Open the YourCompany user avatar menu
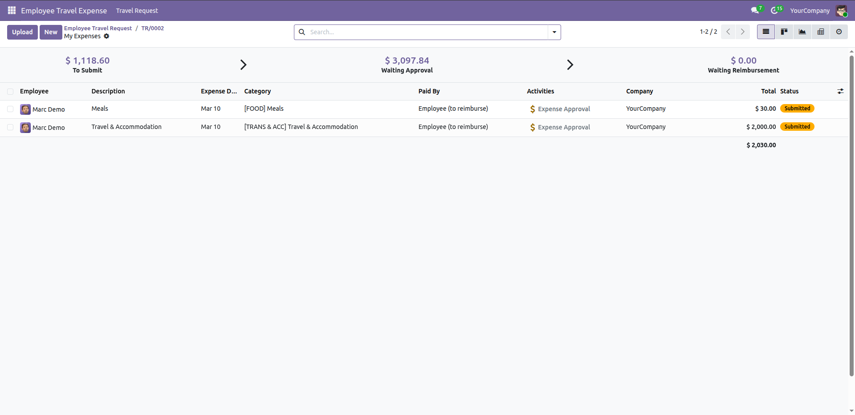 pyautogui.click(x=841, y=11)
